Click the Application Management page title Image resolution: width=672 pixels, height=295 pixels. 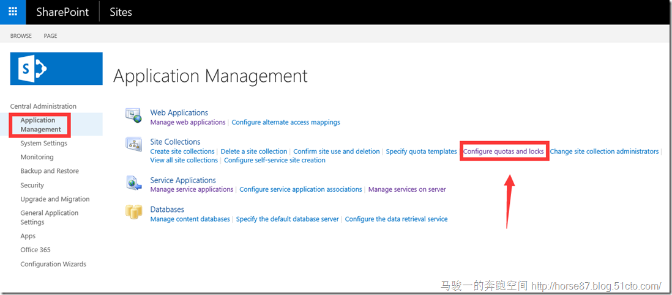[x=211, y=76]
